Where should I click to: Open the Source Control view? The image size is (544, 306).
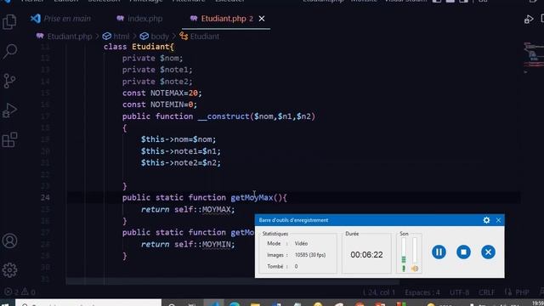tap(9, 81)
